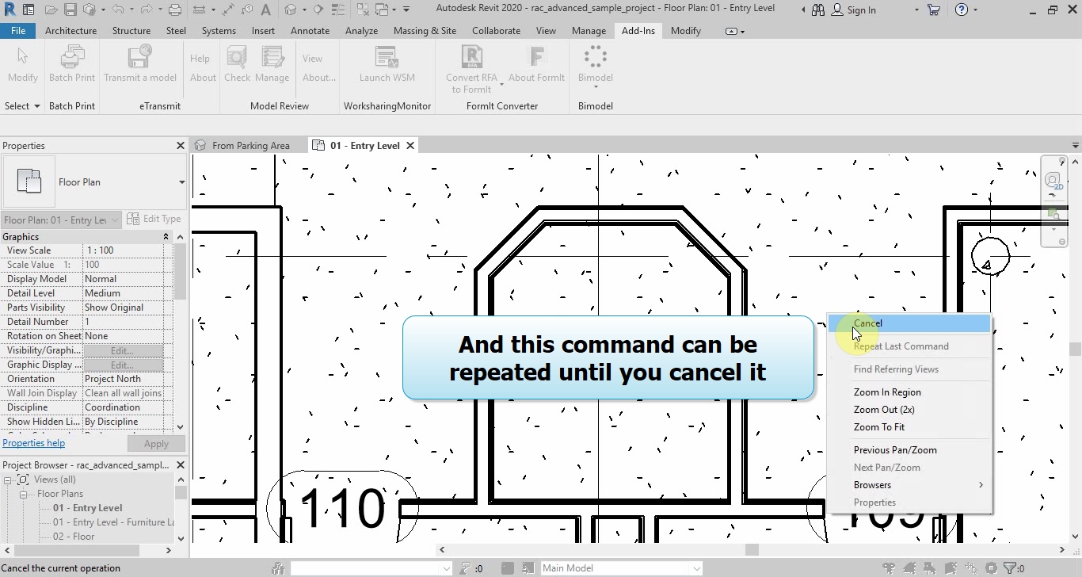Open the Floor Plan type selector dropdown
This screenshot has width=1082, height=577.
181,182
